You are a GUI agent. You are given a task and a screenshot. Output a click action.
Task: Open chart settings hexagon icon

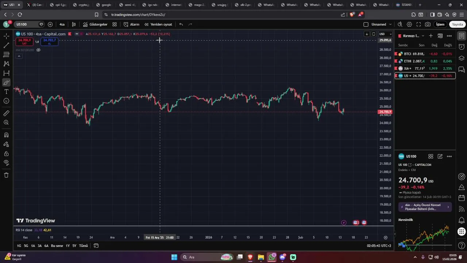pyautogui.click(x=409, y=24)
